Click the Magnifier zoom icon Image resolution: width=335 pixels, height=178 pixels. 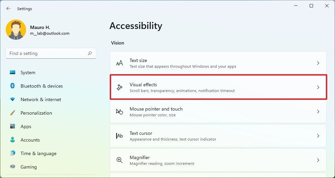pos(119,160)
